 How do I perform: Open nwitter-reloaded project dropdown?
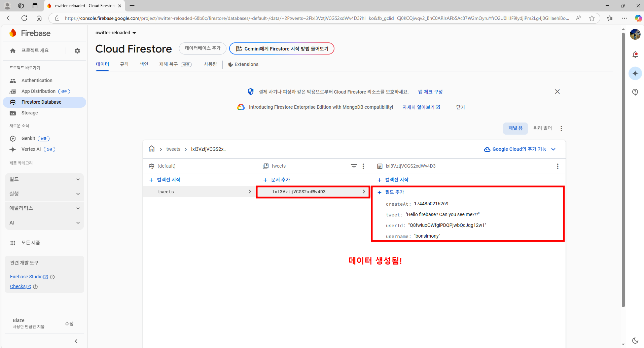tap(116, 33)
